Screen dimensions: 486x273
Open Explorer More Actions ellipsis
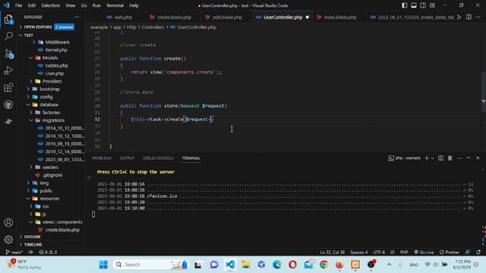tap(77, 17)
